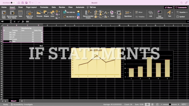Click the Home icon in title bar
Screen dimensions: 189x106
[19, 3]
